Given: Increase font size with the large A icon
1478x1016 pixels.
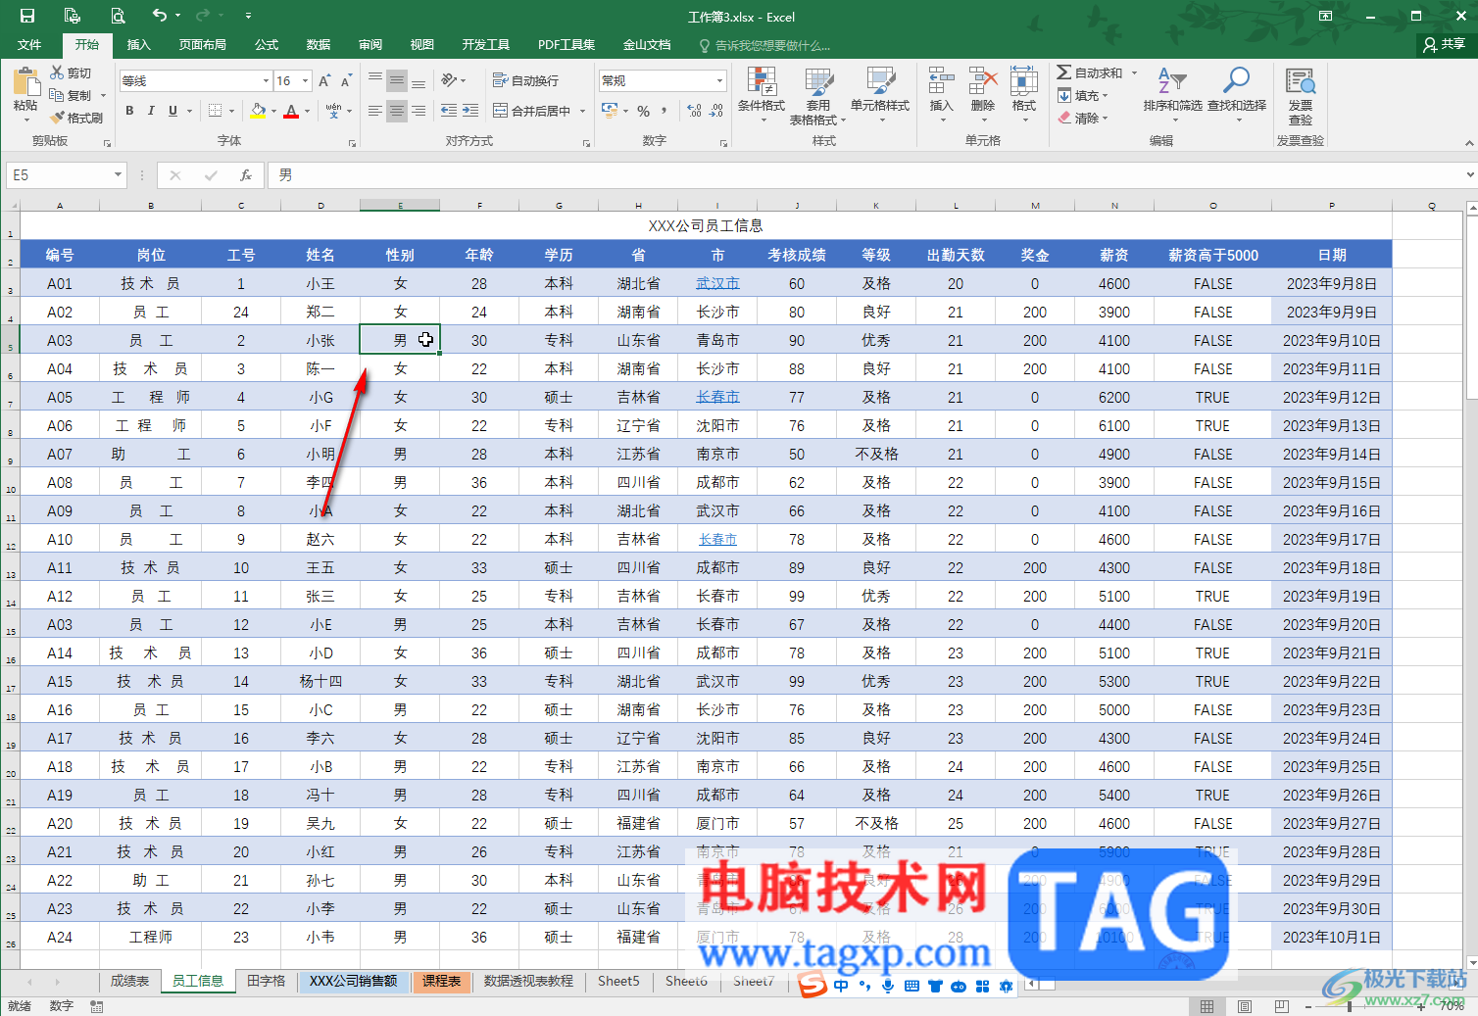Looking at the screenshot, I should (x=324, y=80).
